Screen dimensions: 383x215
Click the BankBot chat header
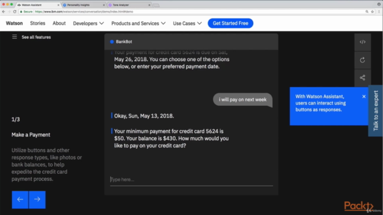[x=191, y=42]
